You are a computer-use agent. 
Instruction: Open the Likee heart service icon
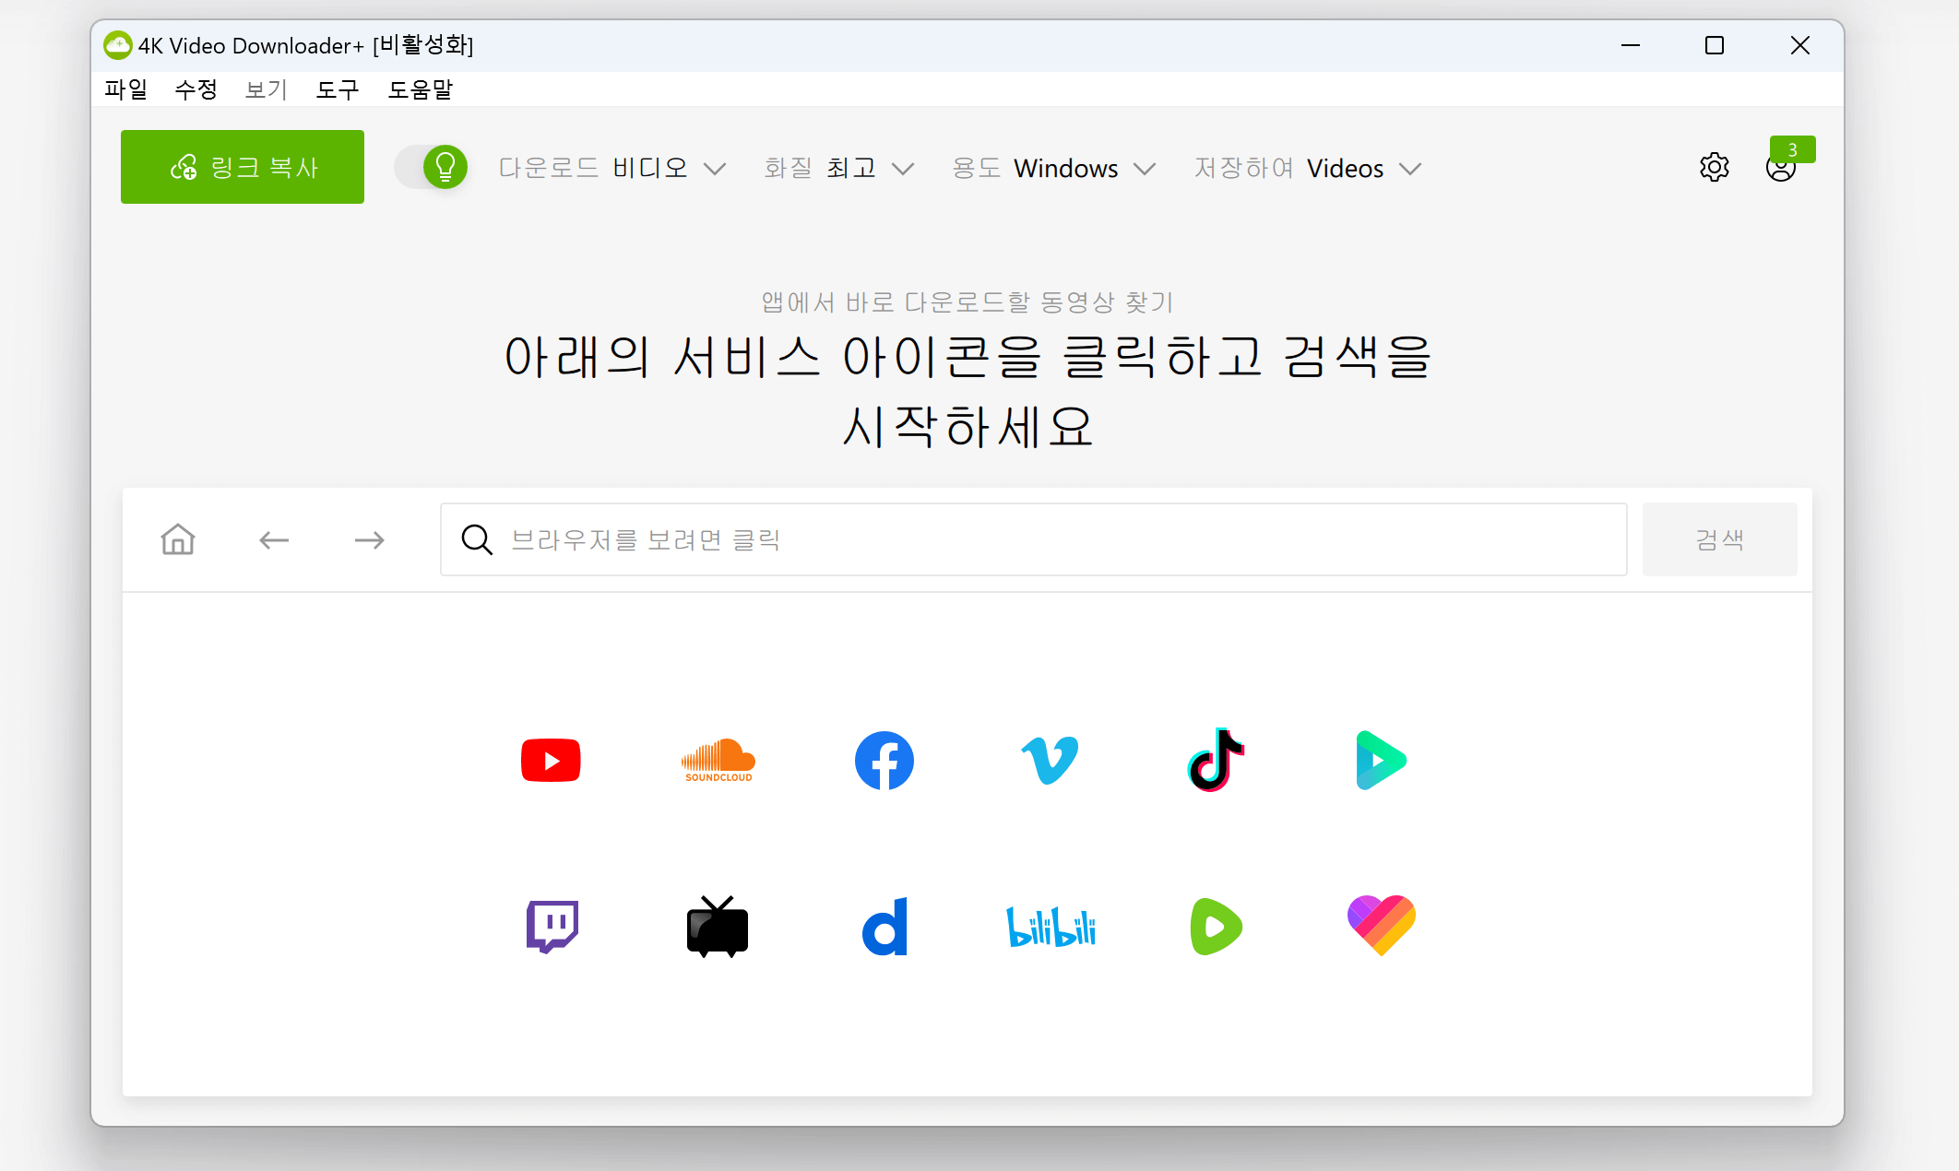tap(1381, 926)
